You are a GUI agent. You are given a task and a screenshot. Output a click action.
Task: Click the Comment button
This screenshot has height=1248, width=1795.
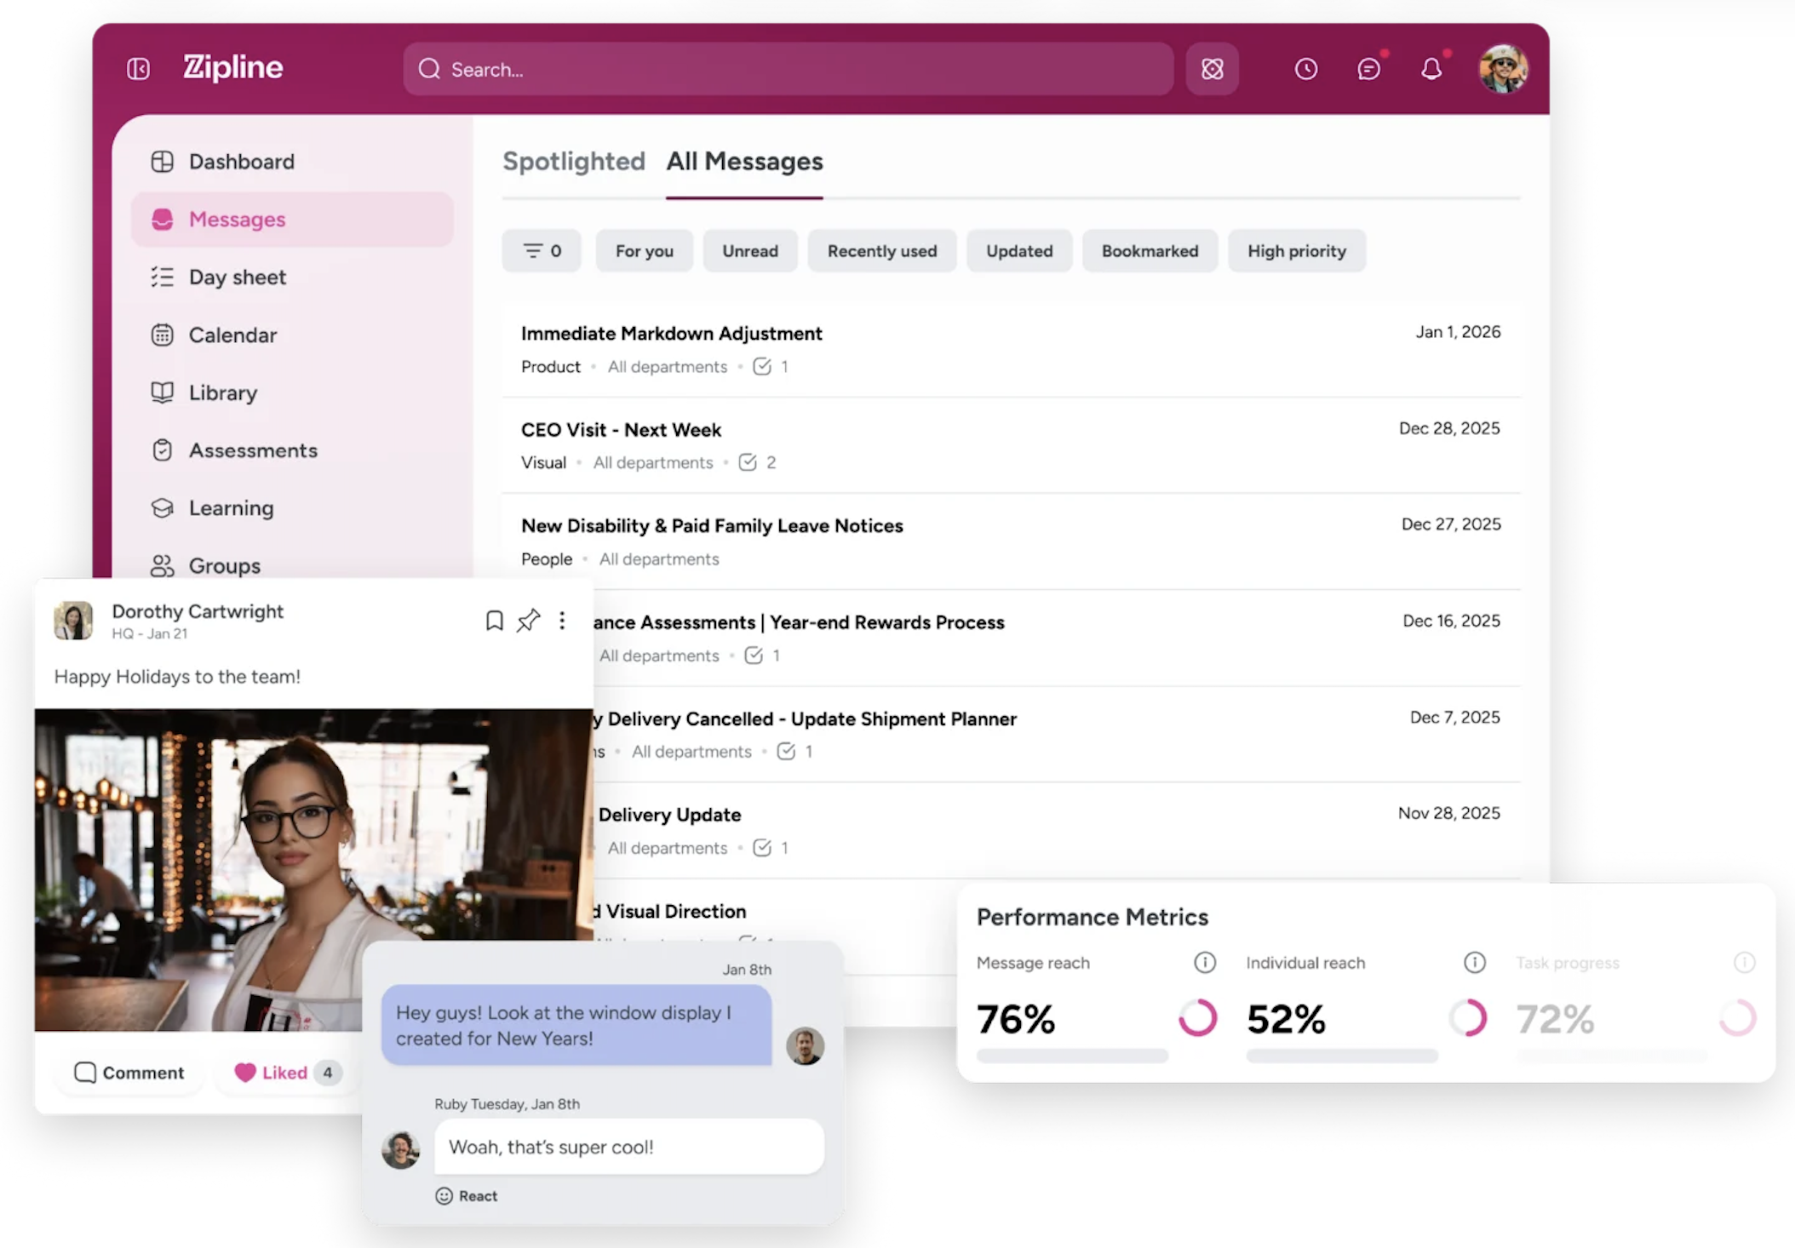coord(129,1073)
